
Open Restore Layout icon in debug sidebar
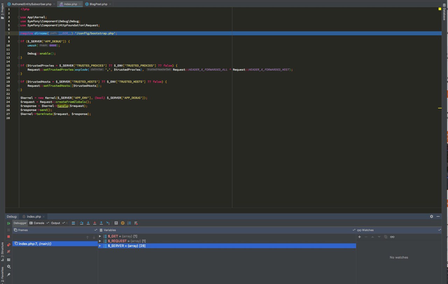pyautogui.click(x=9, y=259)
